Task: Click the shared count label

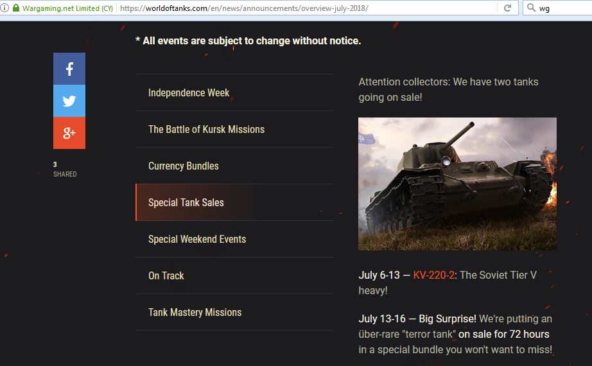Action: tap(65, 170)
